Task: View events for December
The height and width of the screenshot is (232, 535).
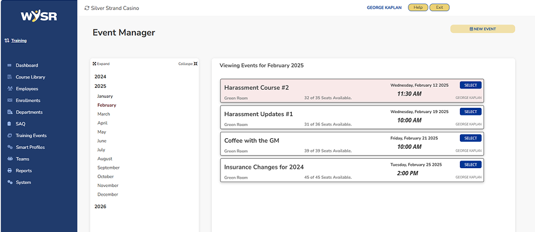Action: [x=108, y=194]
